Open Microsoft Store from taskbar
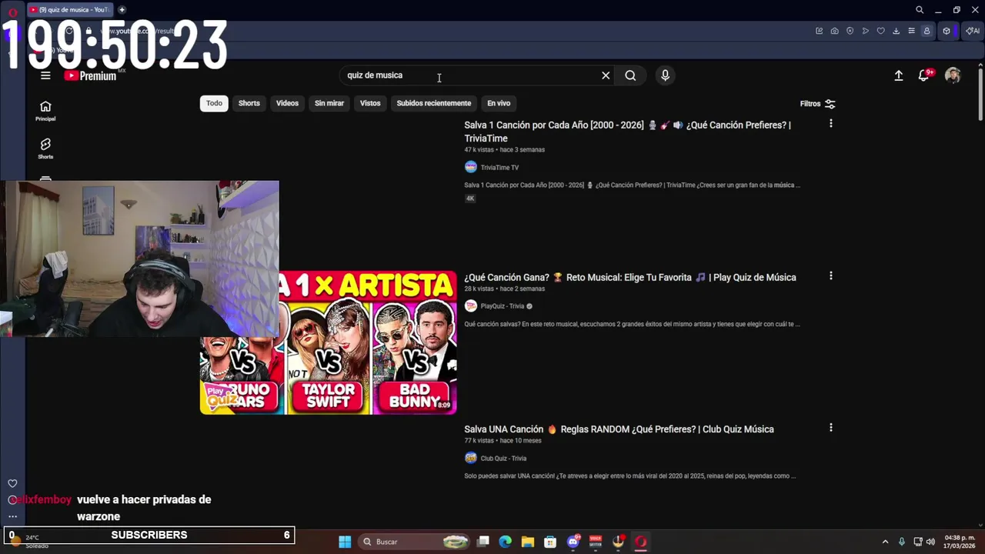 pos(550,542)
